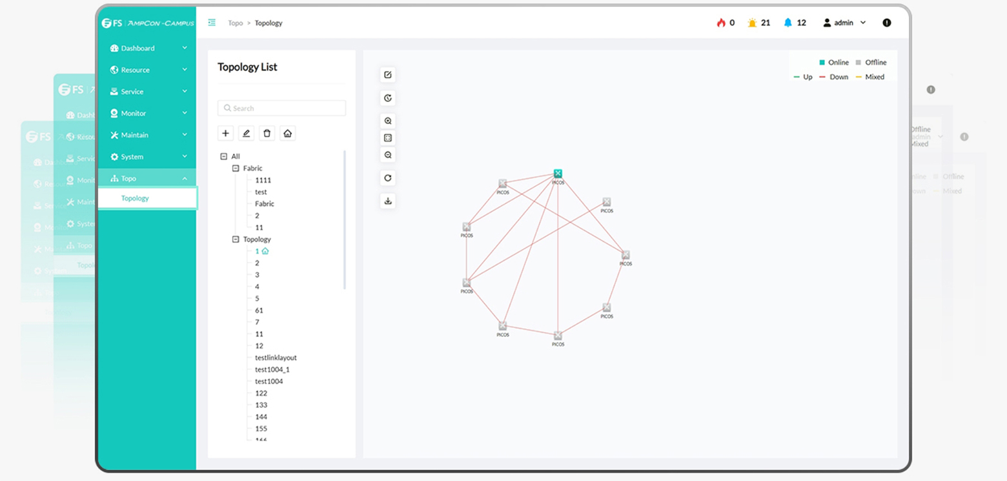Click the Topology List tree scrollbar
Viewport: 1007px width, 481px height.
point(345,220)
